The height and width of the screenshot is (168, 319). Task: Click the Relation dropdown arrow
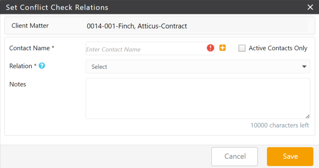(304, 67)
